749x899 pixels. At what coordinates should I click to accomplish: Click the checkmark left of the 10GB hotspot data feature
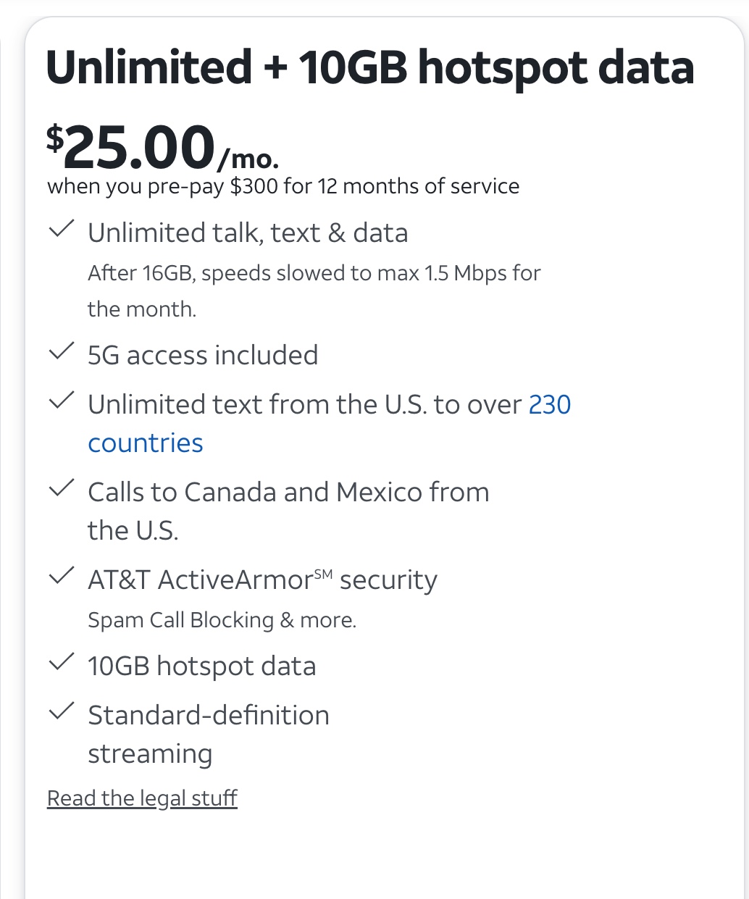61,664
